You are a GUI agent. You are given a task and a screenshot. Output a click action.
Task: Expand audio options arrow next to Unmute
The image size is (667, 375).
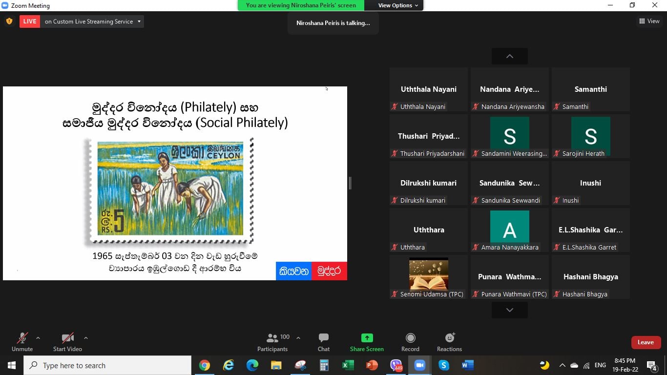point(38,338)
